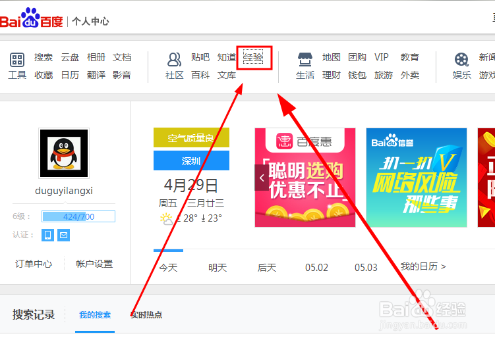The width and height of the screenshot is (495, 342).
Task: Click the Baidu logo
Action: coord(31,18)
